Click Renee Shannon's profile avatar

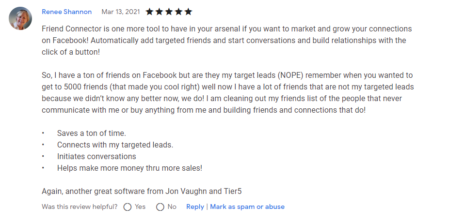click(x=20, y=18)
